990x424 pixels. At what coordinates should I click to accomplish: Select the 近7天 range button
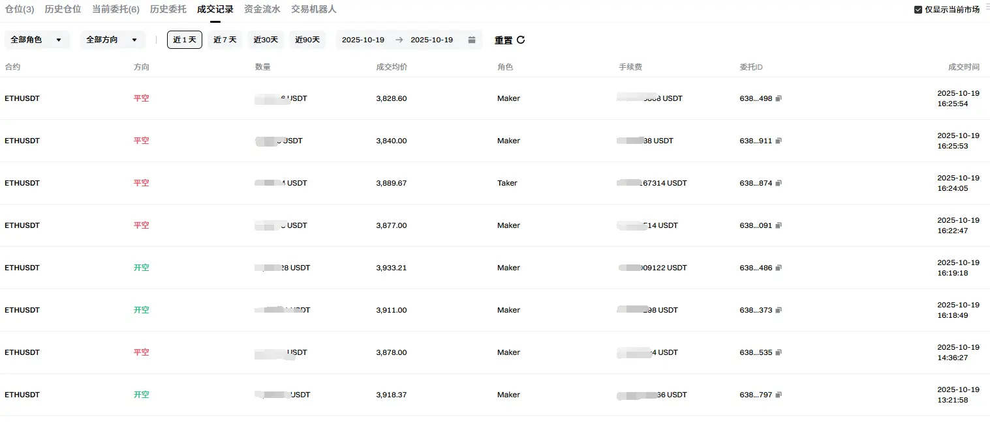[x=225, y=40]
